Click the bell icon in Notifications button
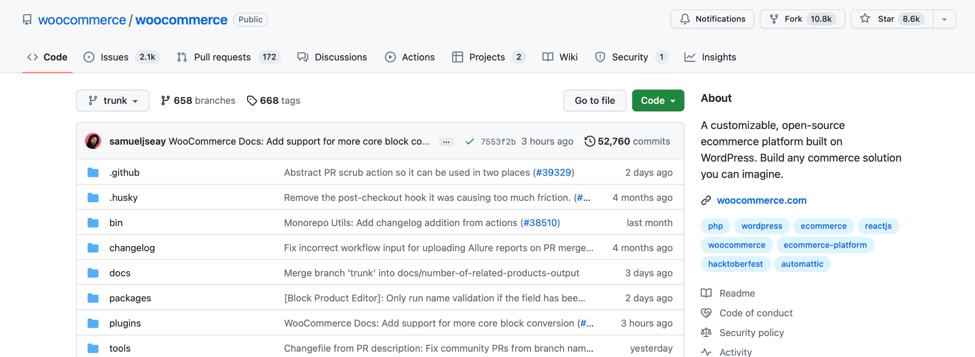The image size is (975, 357). (x=685, y=19)
